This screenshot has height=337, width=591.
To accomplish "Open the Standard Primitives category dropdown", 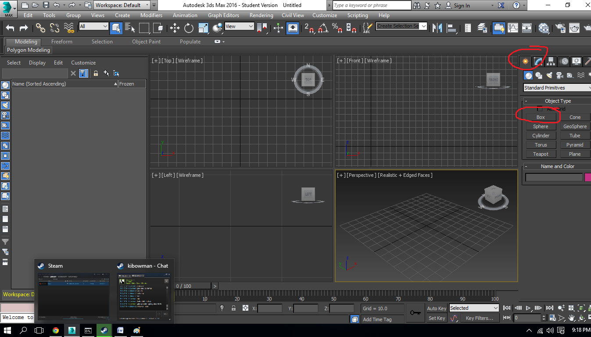I will point(557,88).
